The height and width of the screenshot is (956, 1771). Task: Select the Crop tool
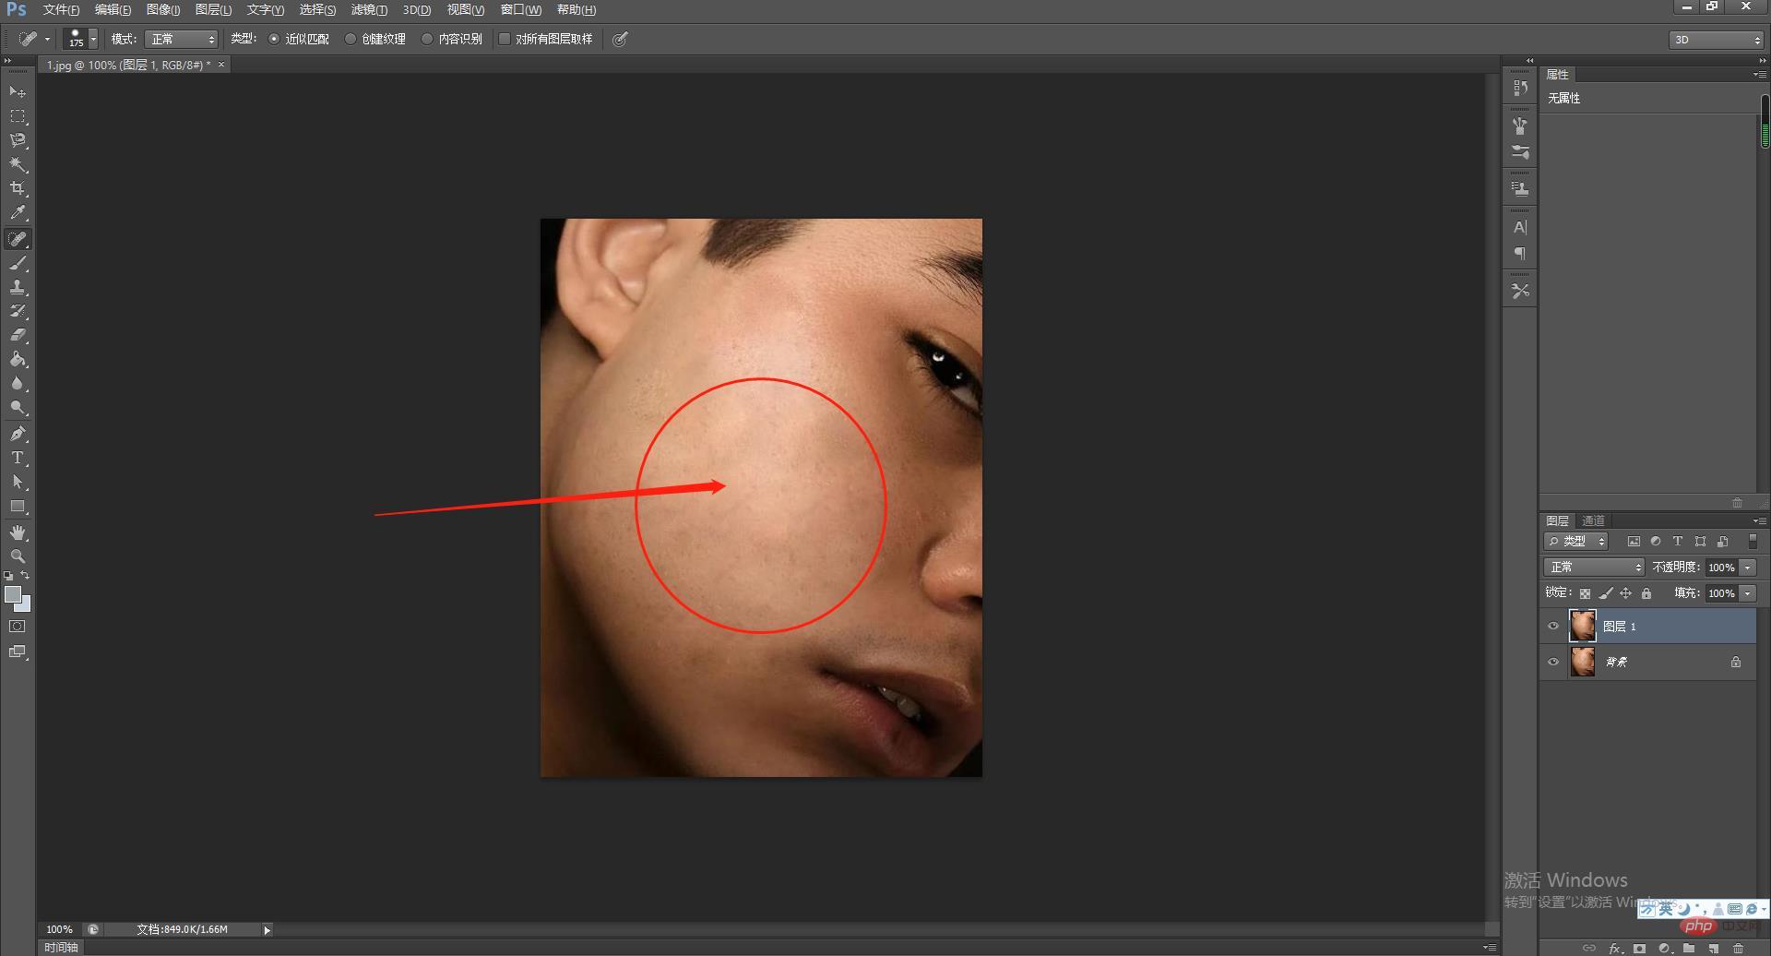point(18,188)
